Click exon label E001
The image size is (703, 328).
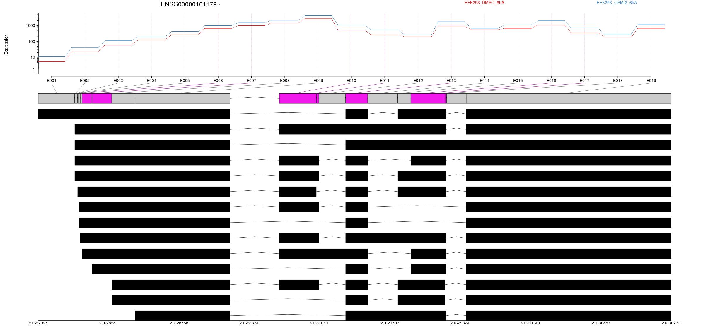(52, 81)
